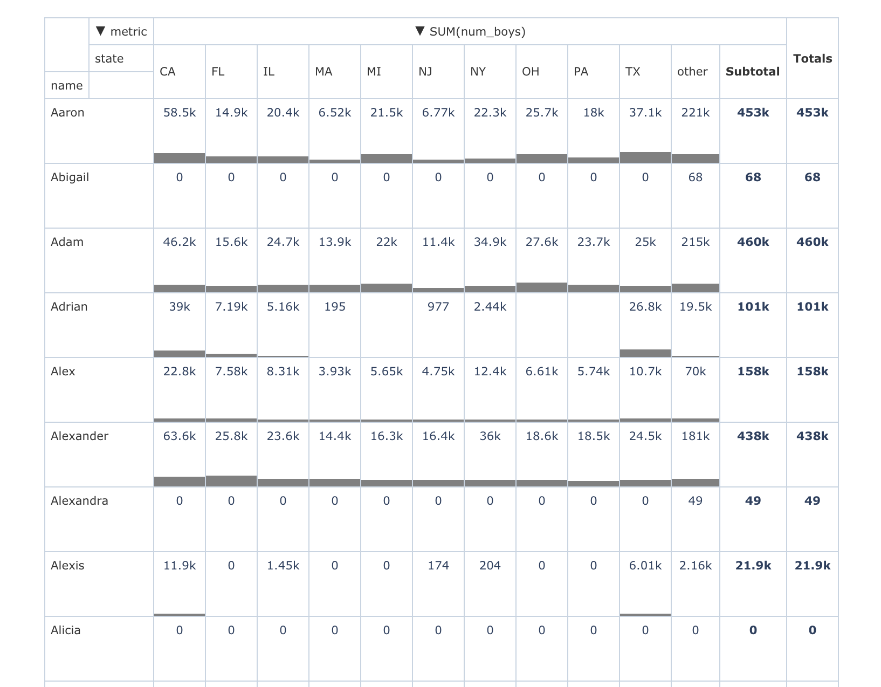Image resolution: width=881 pixels, height=687 pixels.
Task: Open the state pivot header menu
Action: click(x=109, y=58)
